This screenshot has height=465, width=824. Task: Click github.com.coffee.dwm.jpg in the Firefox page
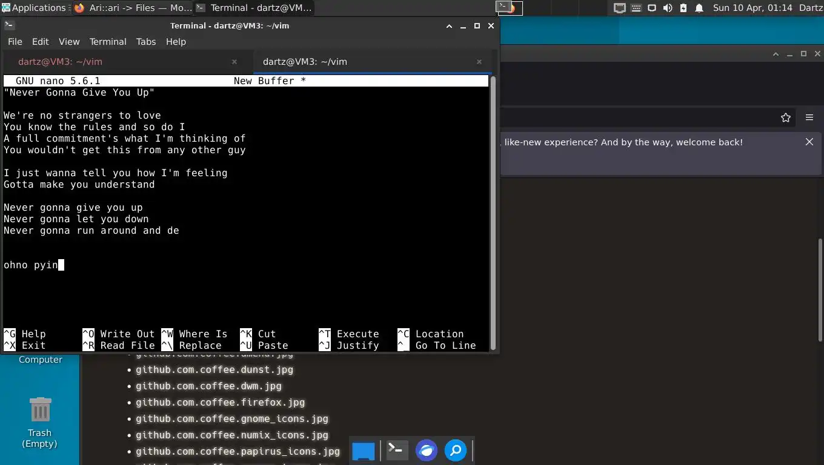point(208,386)
